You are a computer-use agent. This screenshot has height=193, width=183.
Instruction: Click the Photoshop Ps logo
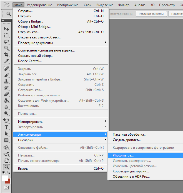[x=6, y=5]
